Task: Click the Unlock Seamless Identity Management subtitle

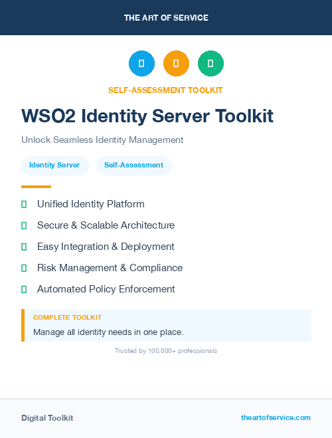Action: [102, 140]
